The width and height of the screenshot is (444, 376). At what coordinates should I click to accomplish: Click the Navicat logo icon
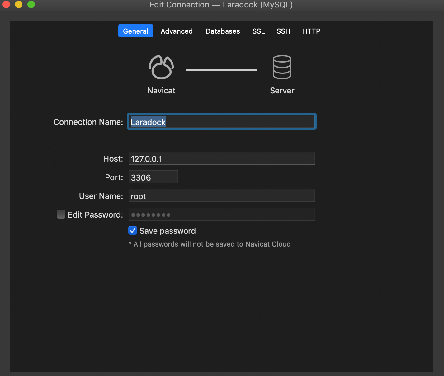pyautogui.click(x=161, y=67)
